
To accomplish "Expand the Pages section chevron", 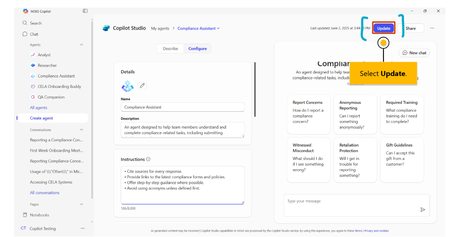I will 81,204.
